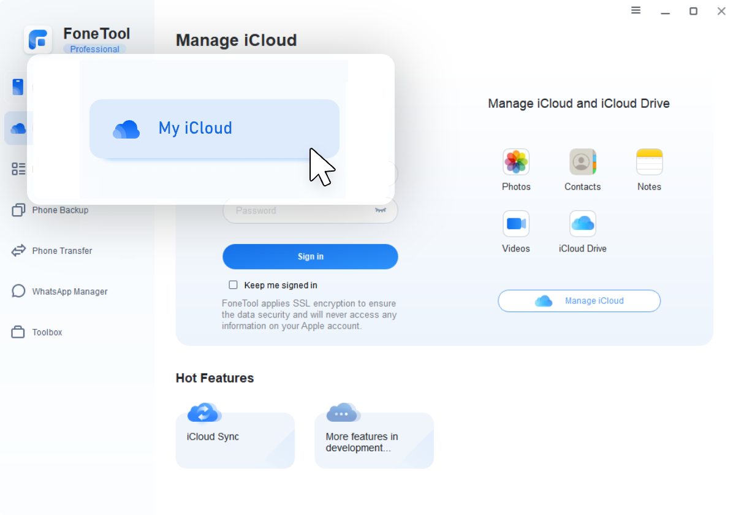Screen dimensions: 733x515
Task: Click the Manage iCloud button
Action: click(579, 301)
